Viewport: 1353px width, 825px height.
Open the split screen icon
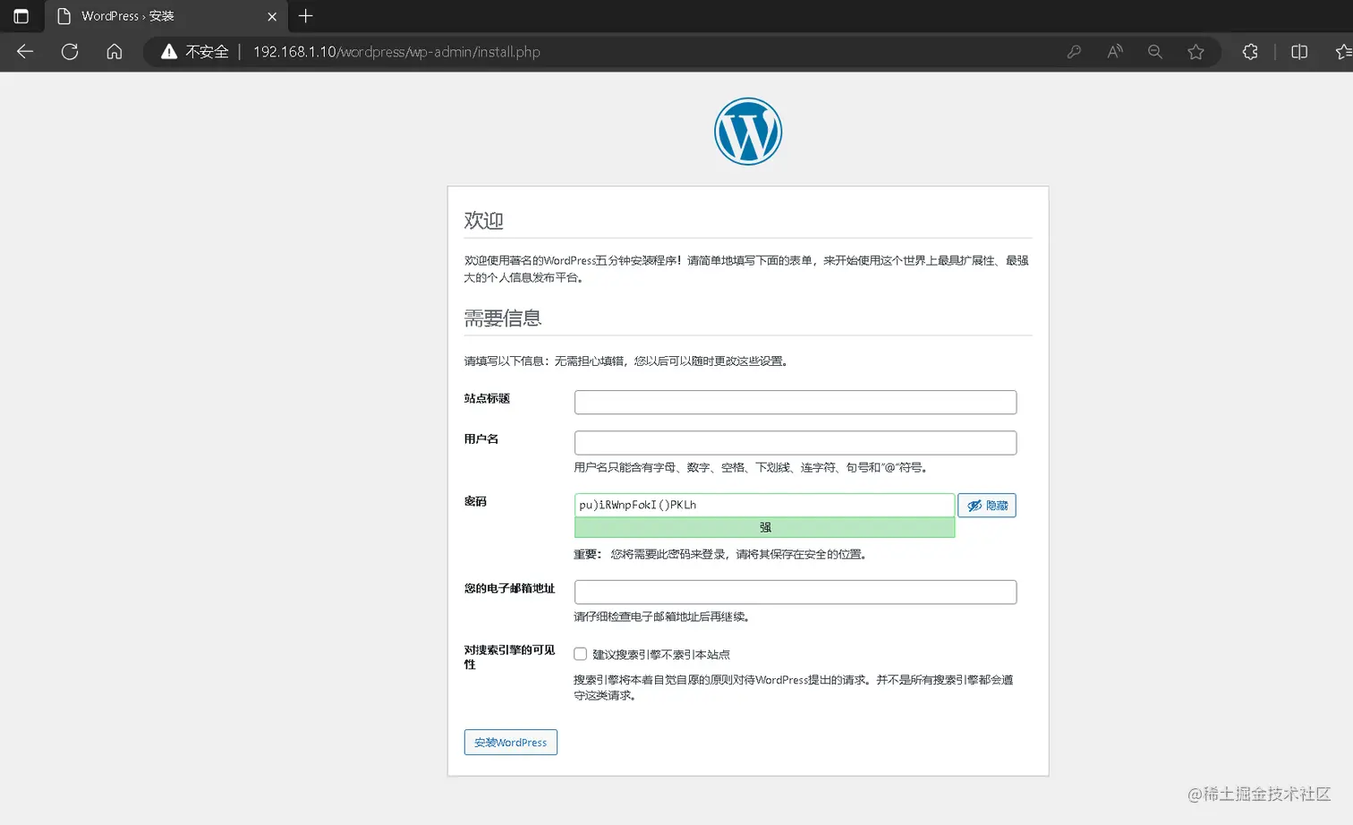(1299, 52)
